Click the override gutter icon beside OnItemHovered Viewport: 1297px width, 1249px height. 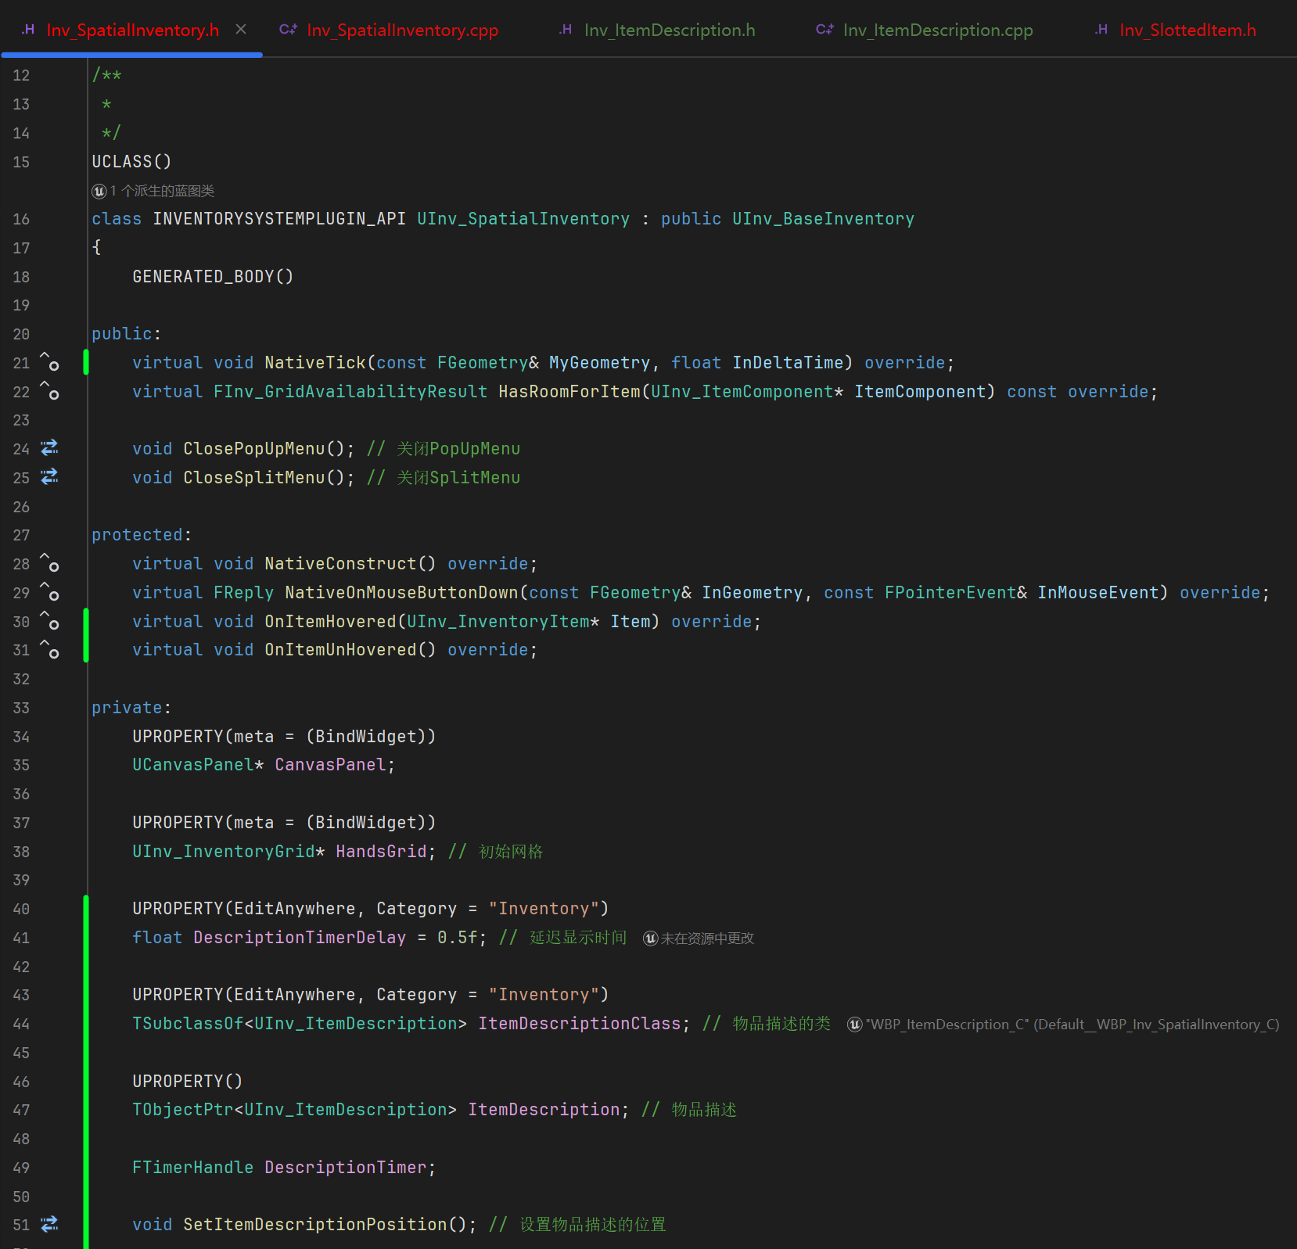point(49,621)
